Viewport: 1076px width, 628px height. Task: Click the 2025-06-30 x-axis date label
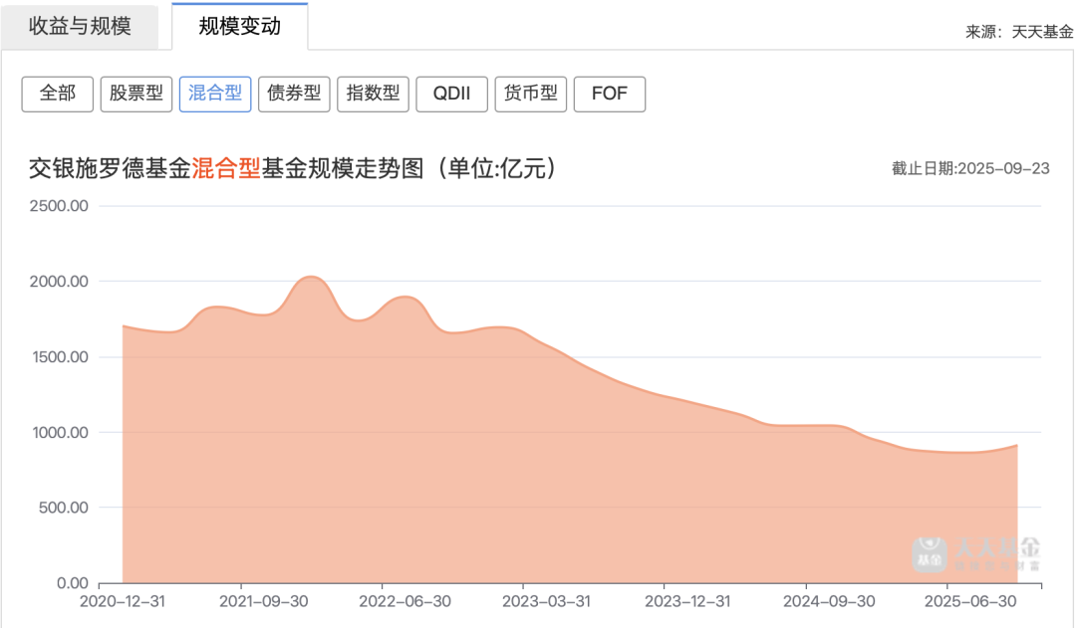(x=968, y=602)
